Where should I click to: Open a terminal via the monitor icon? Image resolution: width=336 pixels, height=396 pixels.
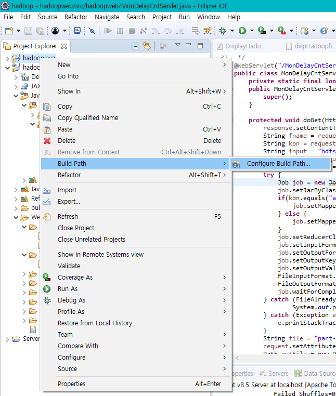tap(77, 31)
